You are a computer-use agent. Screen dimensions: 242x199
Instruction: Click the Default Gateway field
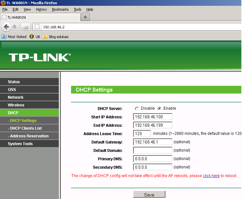[x=153, y=142]
